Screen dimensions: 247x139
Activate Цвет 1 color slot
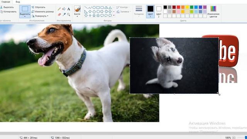point(150,12)
